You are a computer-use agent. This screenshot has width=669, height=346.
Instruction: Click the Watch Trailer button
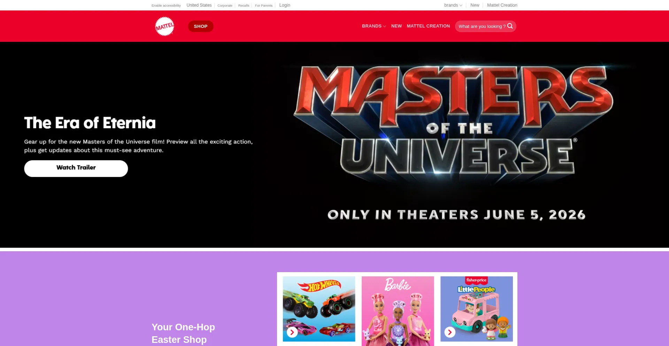[76, 169]
